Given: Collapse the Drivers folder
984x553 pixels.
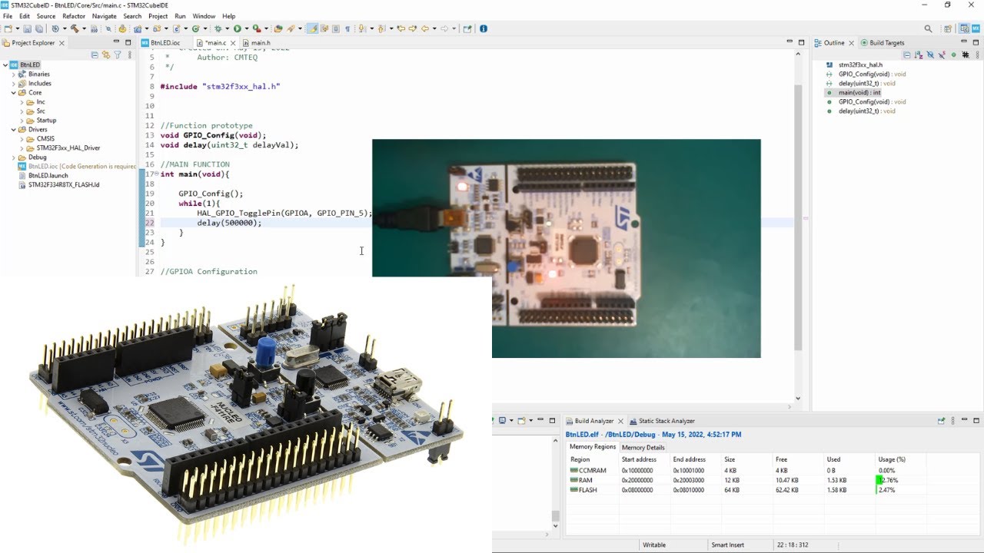Looking at the screenshot, I should click(x=14, y=129).
